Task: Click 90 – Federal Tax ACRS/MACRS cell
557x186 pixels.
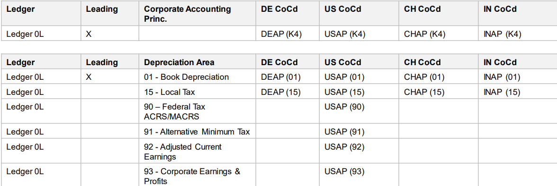Action: [197, 111]
